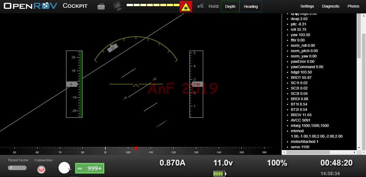Screen dimensions: 366x177
Task: Click the 'fthr 0.00' telemetry entry
Action: pyautogui.click(x=298, y=40)
